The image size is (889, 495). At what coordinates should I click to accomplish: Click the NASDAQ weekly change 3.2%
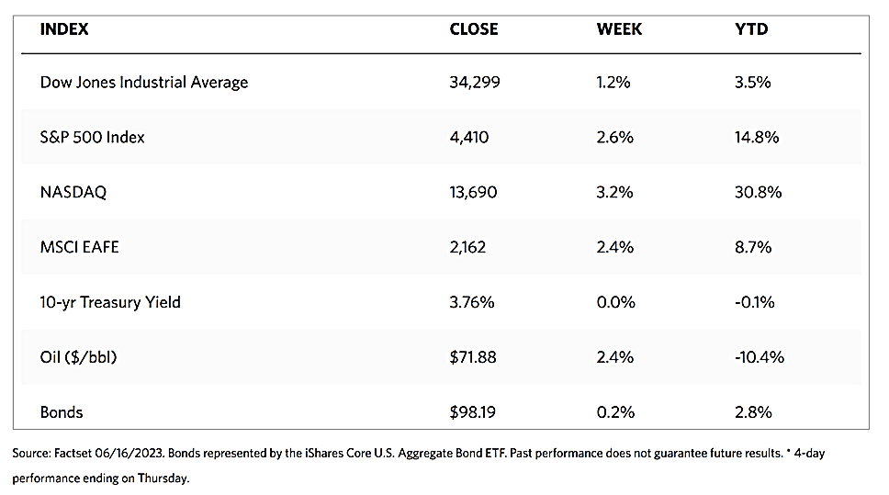pyautogui.click(x=614, y=192)
